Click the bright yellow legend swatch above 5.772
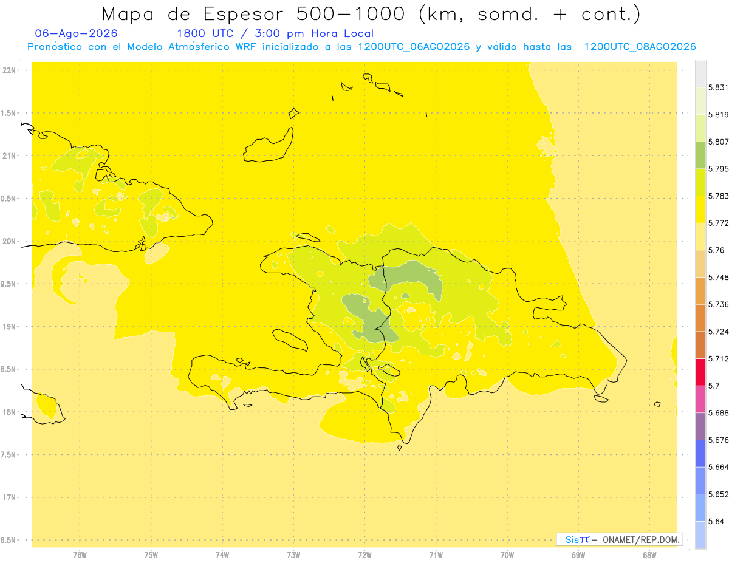Viewport: 729px width, 563px height. (x=700, y=209)
